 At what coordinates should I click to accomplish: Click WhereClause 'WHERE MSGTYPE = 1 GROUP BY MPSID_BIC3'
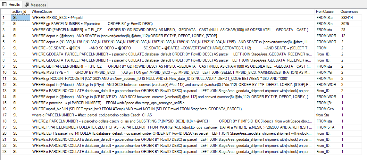[172, 72]
